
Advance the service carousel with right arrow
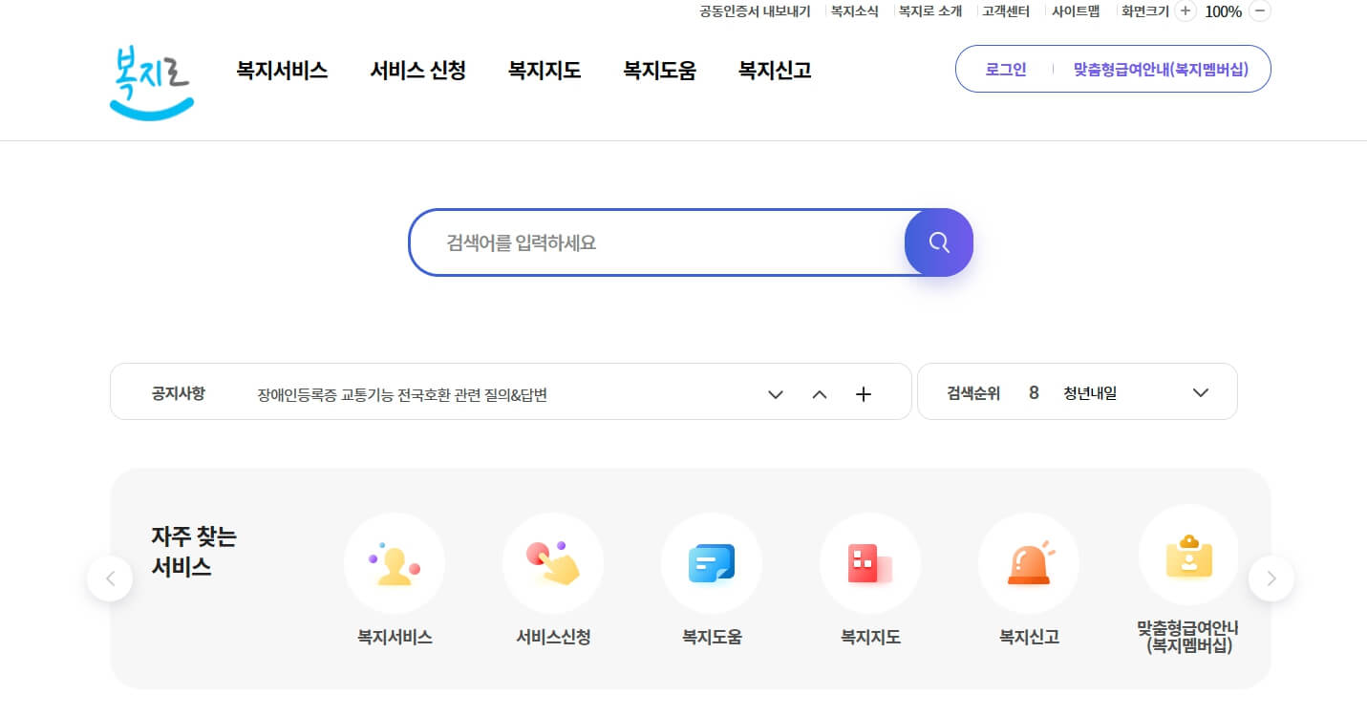(1271, 578)
